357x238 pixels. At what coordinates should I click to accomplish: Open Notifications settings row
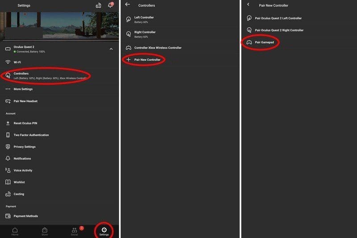click(59, 159)
